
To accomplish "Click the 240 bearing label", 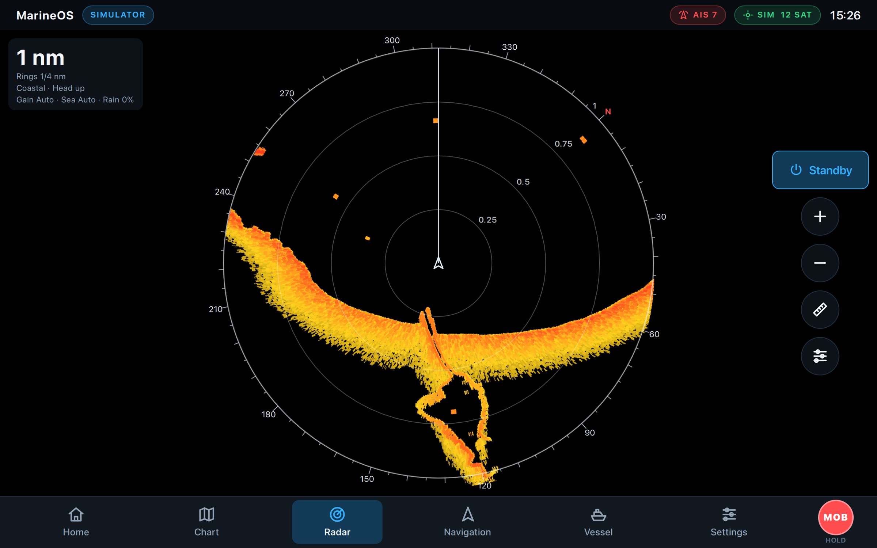I will (223, 192).
